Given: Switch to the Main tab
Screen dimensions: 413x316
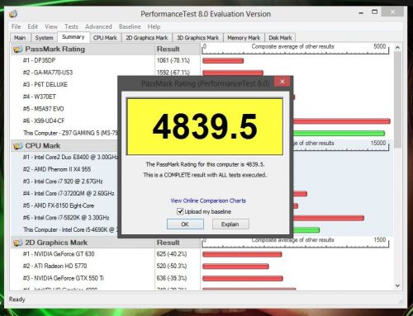Looking at the screenshot, I should pyautogui.click(x=20, y=38).
